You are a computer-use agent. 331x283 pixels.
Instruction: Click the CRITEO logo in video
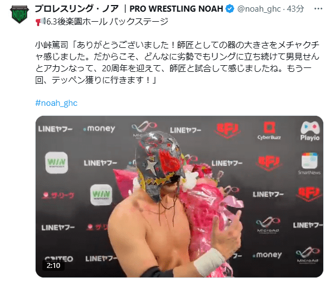click(x=59, y=258)
